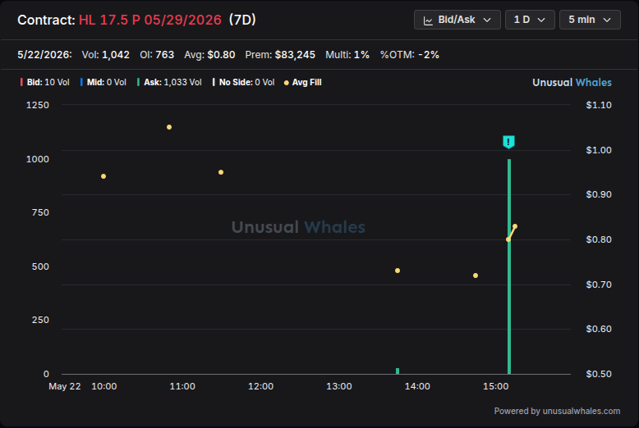Toggle the Avg Fill legend entry
This screenshot has width=639, height=428.
(x=303, y=82)
